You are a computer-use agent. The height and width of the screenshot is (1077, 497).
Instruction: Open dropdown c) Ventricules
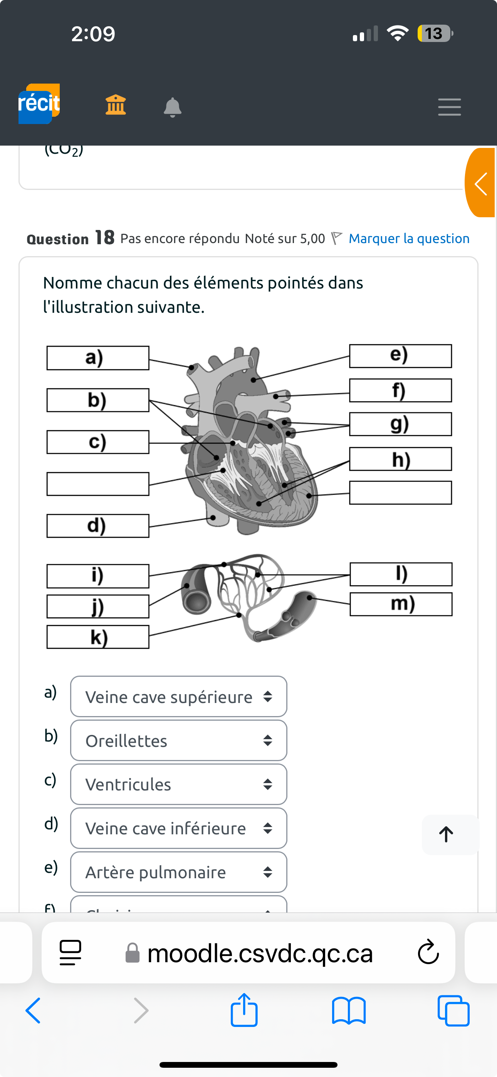click(x=179, y=784)
